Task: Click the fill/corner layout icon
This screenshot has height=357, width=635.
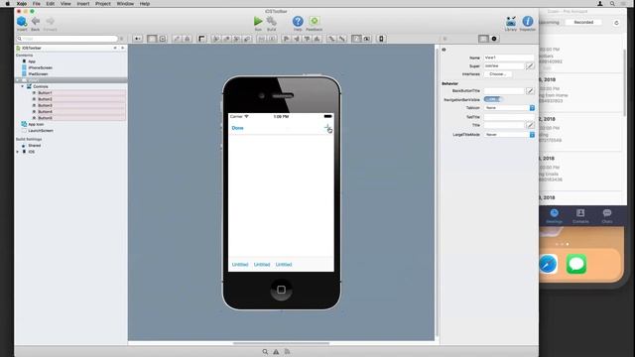Action: [x=201, y=39]
